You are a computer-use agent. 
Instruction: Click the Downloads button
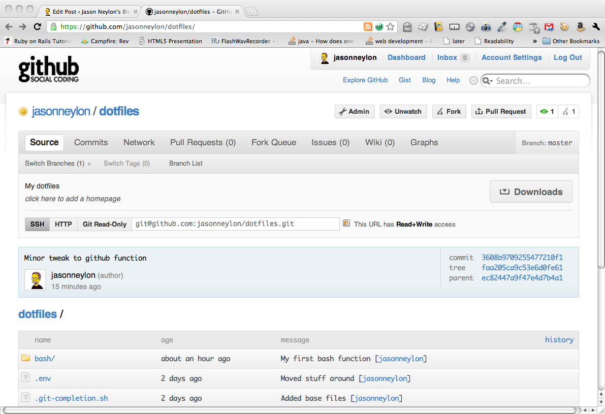click(531, 192)
